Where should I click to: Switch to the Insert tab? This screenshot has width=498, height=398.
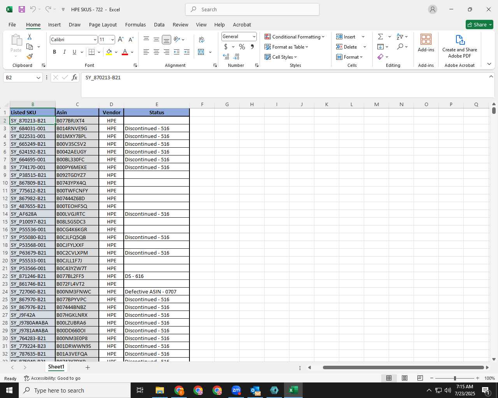click(x=54, y=24)
